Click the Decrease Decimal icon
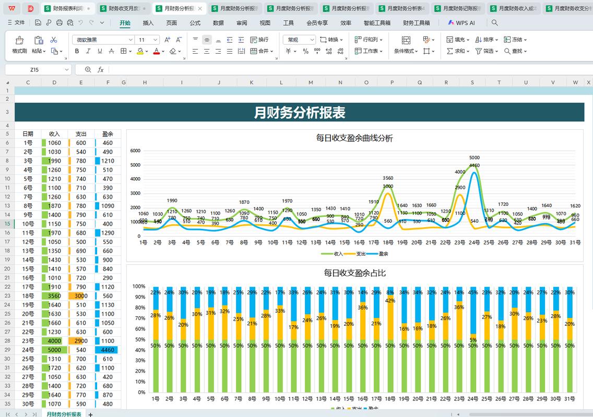Image resolution: width=593 pixels, height=417 pixels. click(x=340, y=51)
